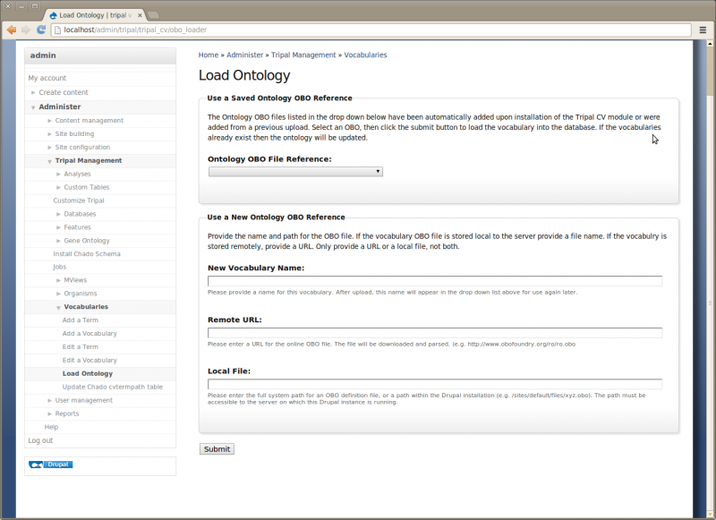Viewport: 716px width, 520px height.
Task: Go to Administer breadcrumb
Action: click(244, 55)
